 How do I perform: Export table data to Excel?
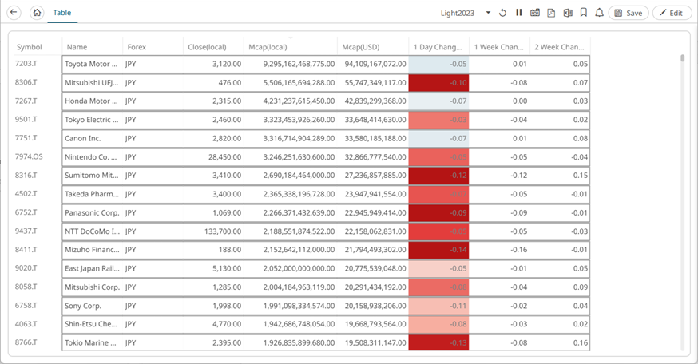568,13
